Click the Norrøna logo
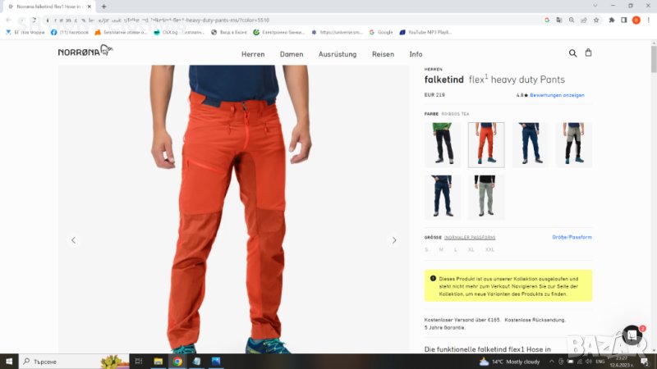Viewport: 657px width, 369px height. pyautogui.click(x=85, y=52)
